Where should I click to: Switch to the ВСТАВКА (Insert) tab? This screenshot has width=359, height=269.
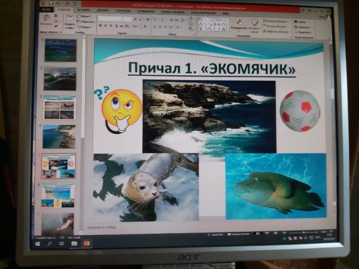(x=84, y=10)
